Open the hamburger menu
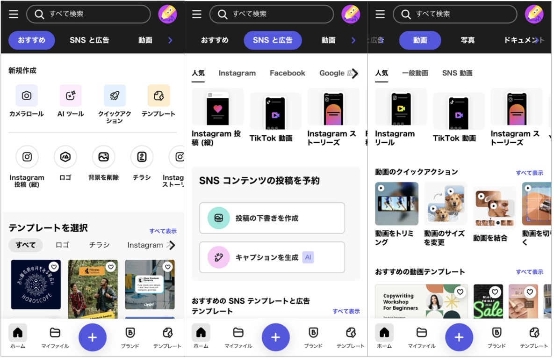The image size is (554, 358). pyautogui.click(x=14, y=14)
